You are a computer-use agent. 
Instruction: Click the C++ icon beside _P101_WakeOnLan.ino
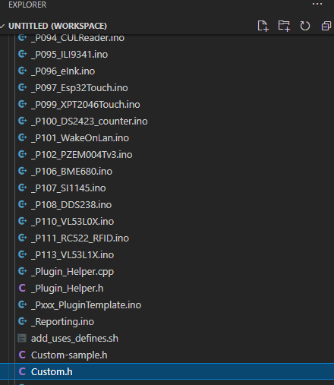(x=22, y=137)
